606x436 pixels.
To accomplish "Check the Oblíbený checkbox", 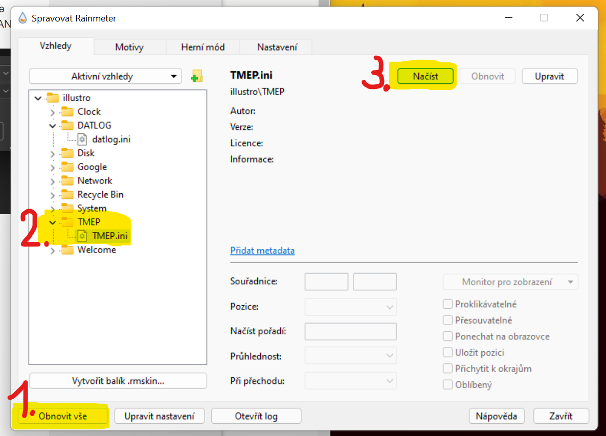I will coord(448,385).
